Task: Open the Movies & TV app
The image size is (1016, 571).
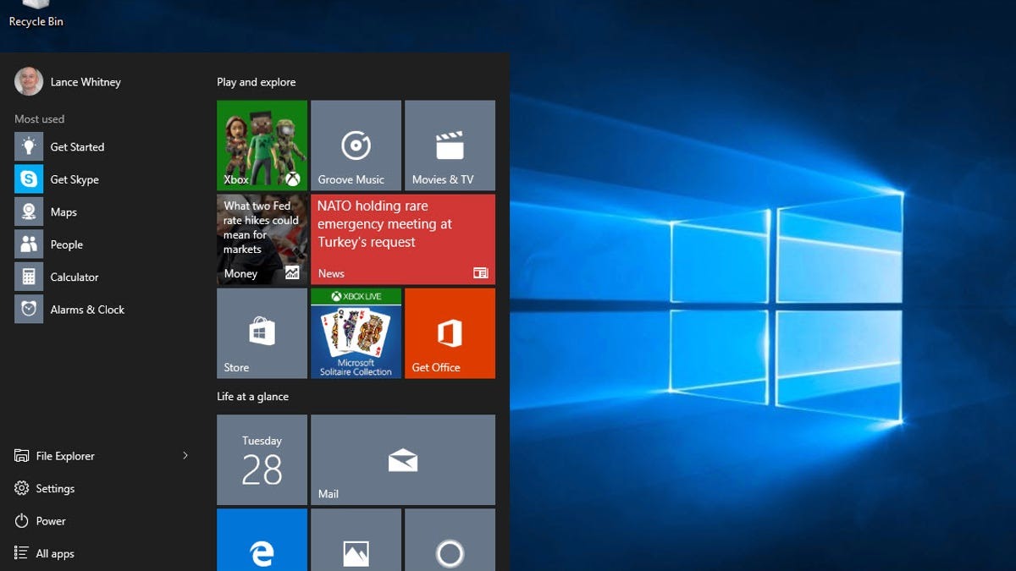Action: pos(450,144)
